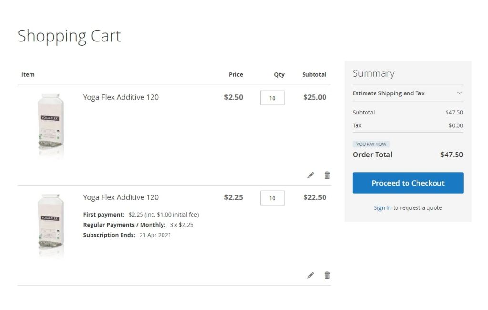
Task: Click the $2.25 price value
Action: [234, 197]
